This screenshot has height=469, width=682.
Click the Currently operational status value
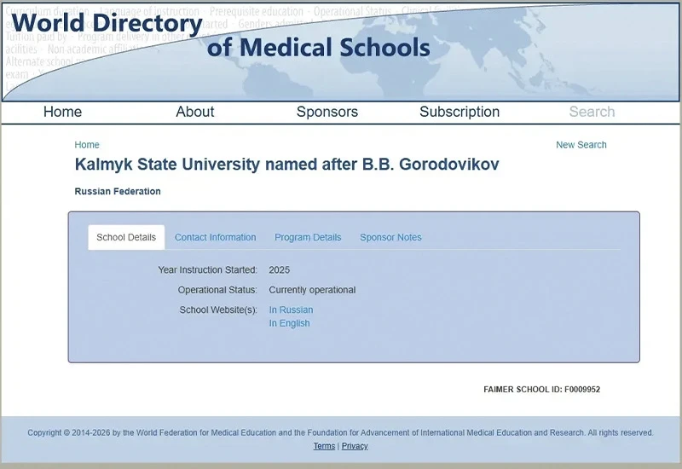[x=312, y=290]
